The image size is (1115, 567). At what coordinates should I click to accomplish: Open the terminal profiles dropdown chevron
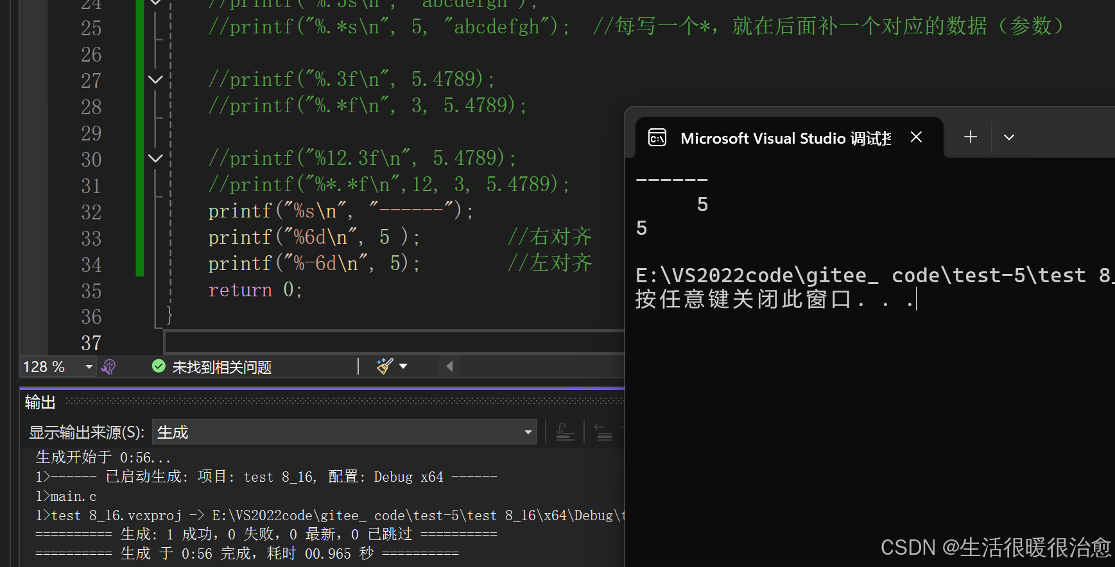pyautogui.click(x=1009, y=137)
